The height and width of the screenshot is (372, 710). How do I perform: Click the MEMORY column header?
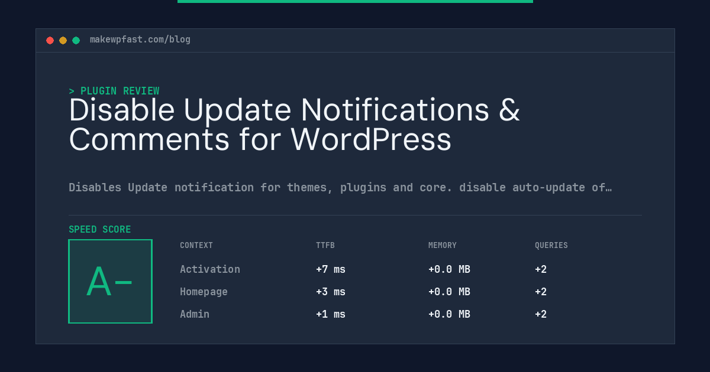click(x=443, y=246)
